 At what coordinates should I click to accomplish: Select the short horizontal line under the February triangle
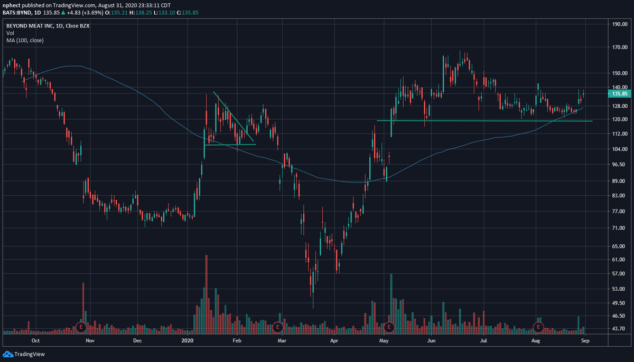pyautogui.click(x=230, y=145)
